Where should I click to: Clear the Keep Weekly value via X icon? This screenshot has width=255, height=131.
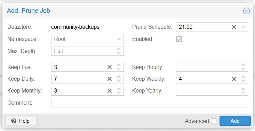pos(234,79)
